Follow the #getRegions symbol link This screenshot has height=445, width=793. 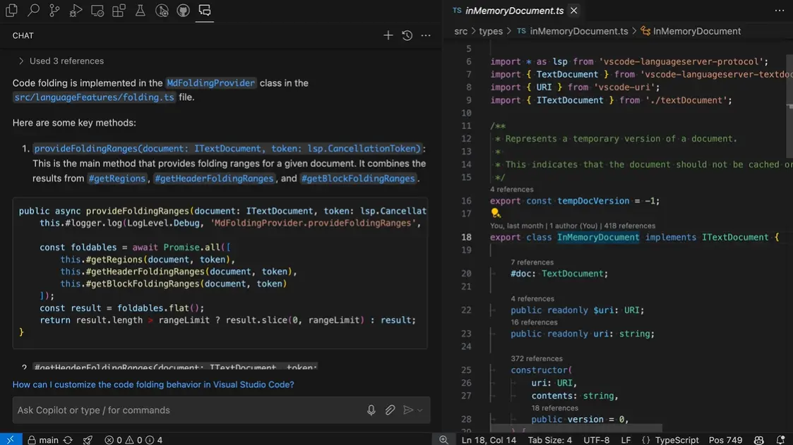pyautogui.click(x=117, y=178)
